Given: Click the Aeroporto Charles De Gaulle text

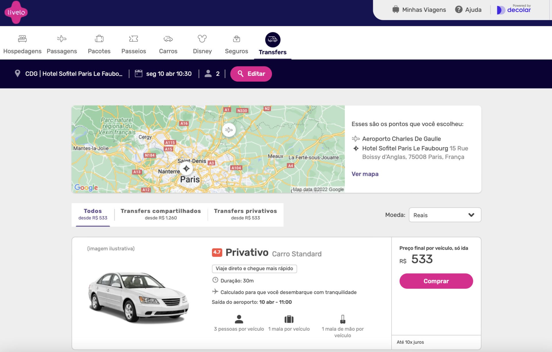Looking at the screenshot, I should click(x=401, y=139).
